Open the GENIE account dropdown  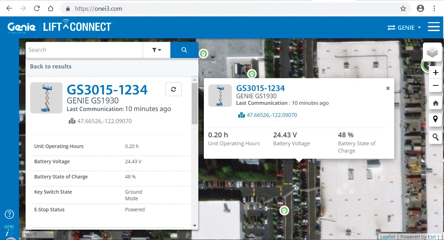404,27
